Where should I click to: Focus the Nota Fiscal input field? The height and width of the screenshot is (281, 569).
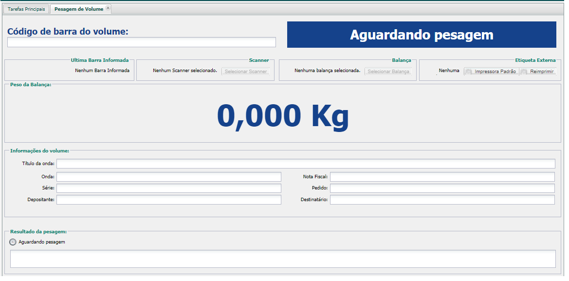[442, 177]
